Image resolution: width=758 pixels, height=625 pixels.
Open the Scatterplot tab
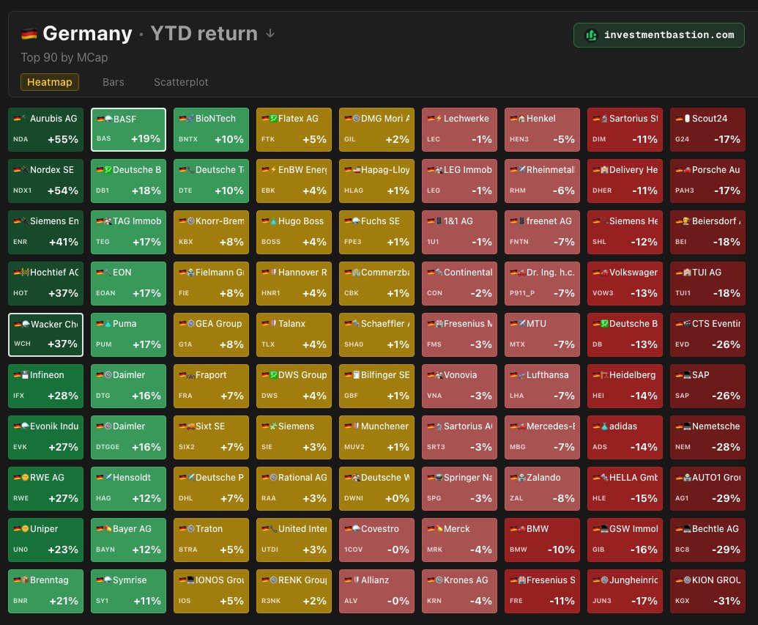pos(181,82)
